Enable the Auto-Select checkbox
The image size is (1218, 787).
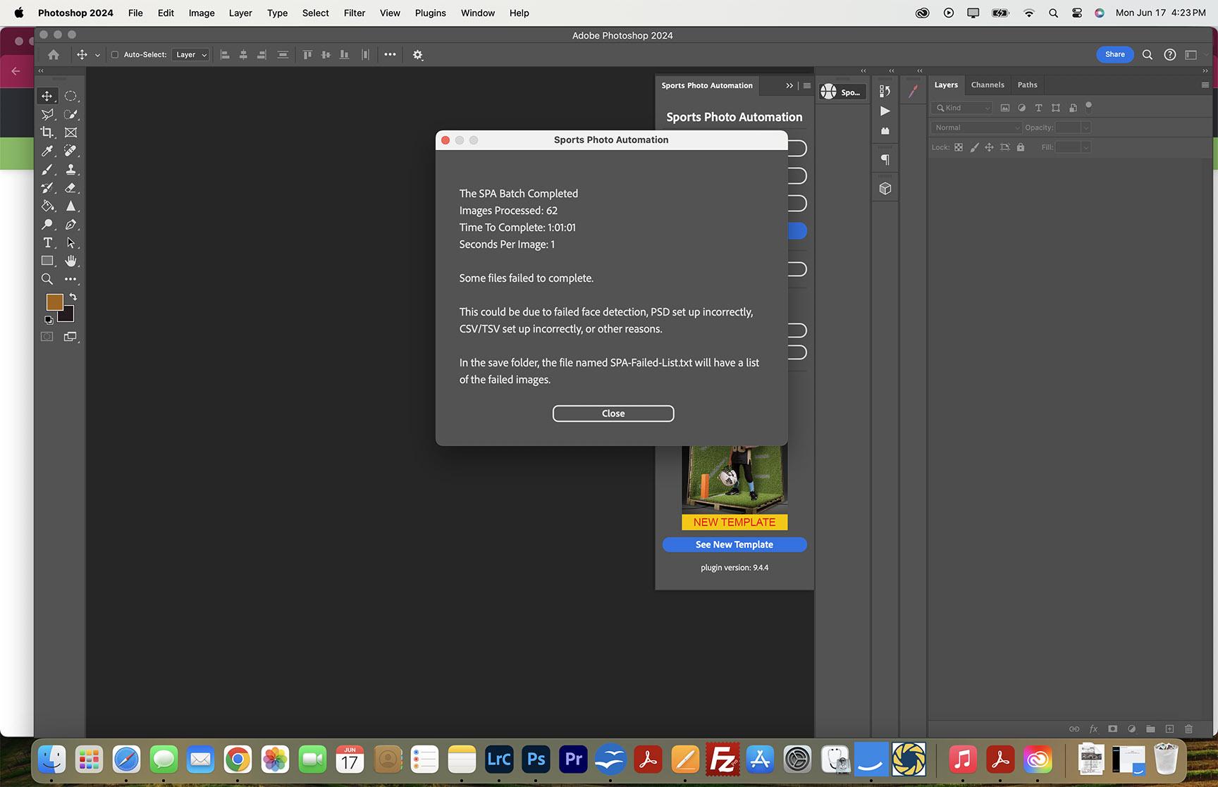coord(115,55)
